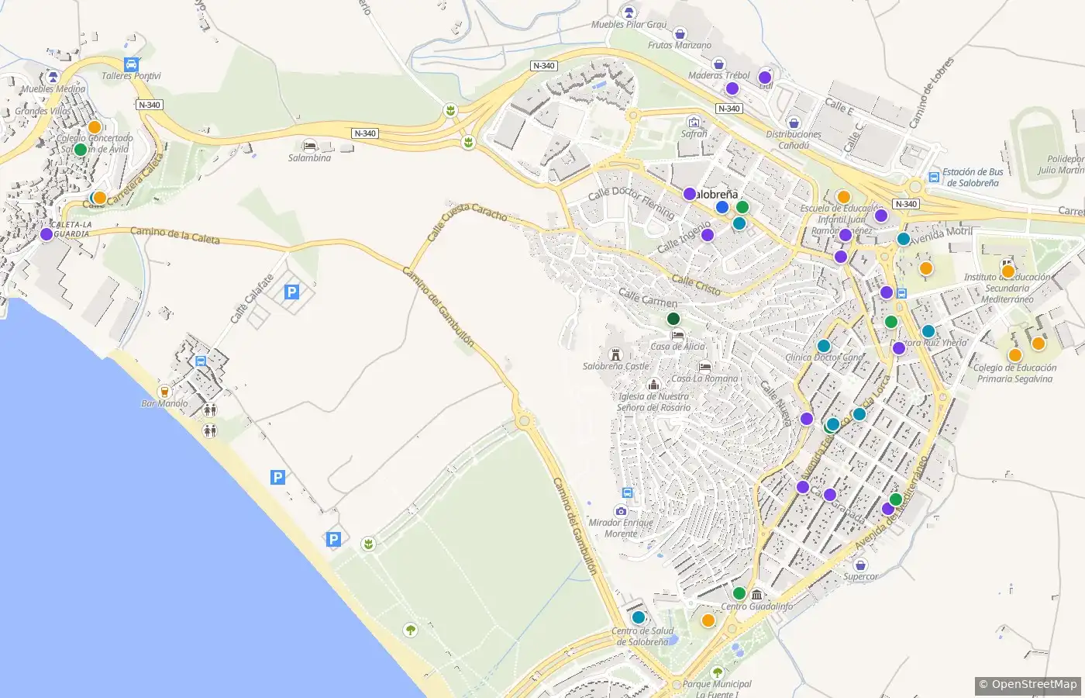Select the Parque Municipal La Fuente tree icon
The height and width of the screenshot is (698, 1085).
[x=717, y=672]
